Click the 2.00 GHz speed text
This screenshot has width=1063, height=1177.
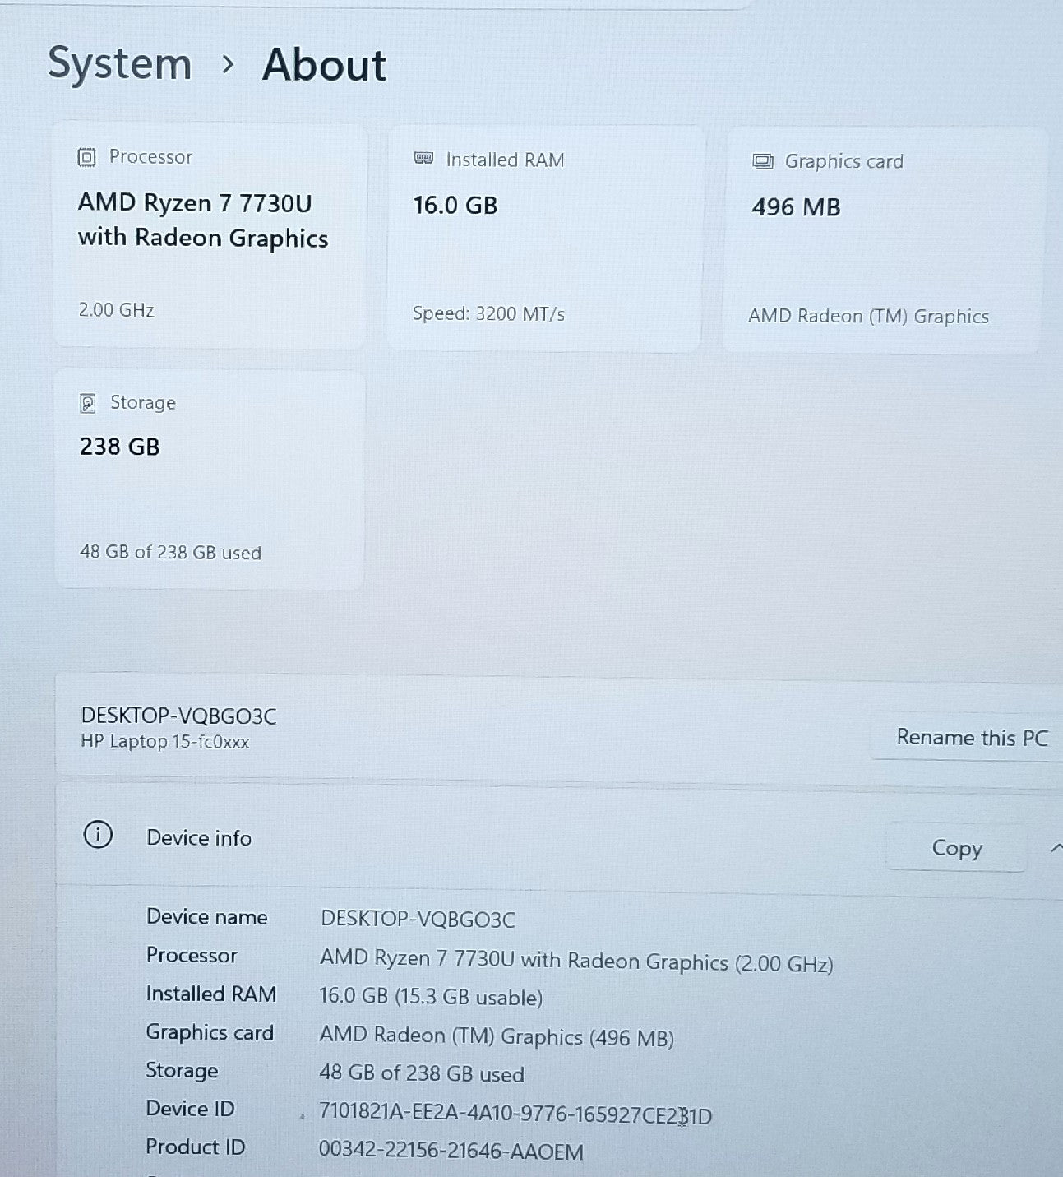click(116, 310)
